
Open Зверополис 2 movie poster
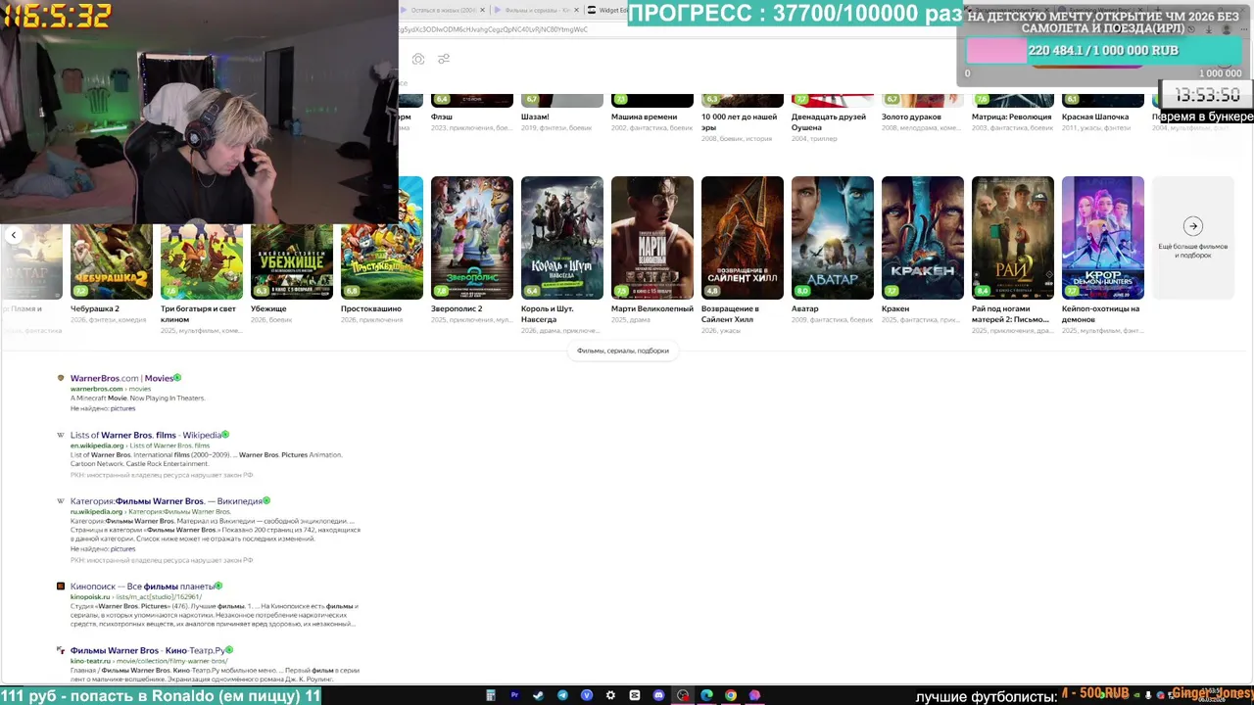click(x=472, y=238)
